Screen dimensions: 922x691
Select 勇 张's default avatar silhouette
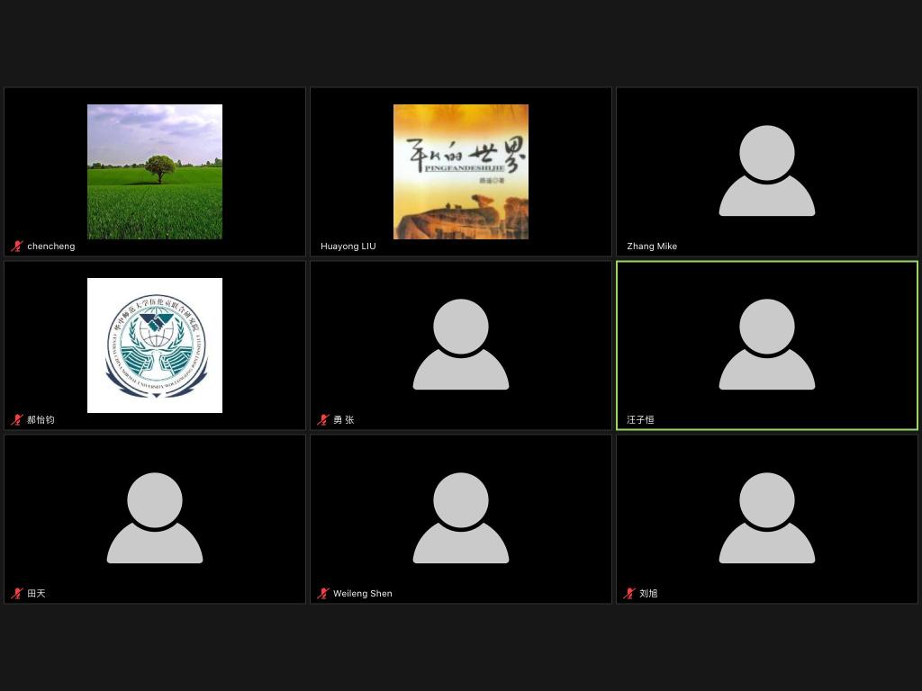point(461,345)
